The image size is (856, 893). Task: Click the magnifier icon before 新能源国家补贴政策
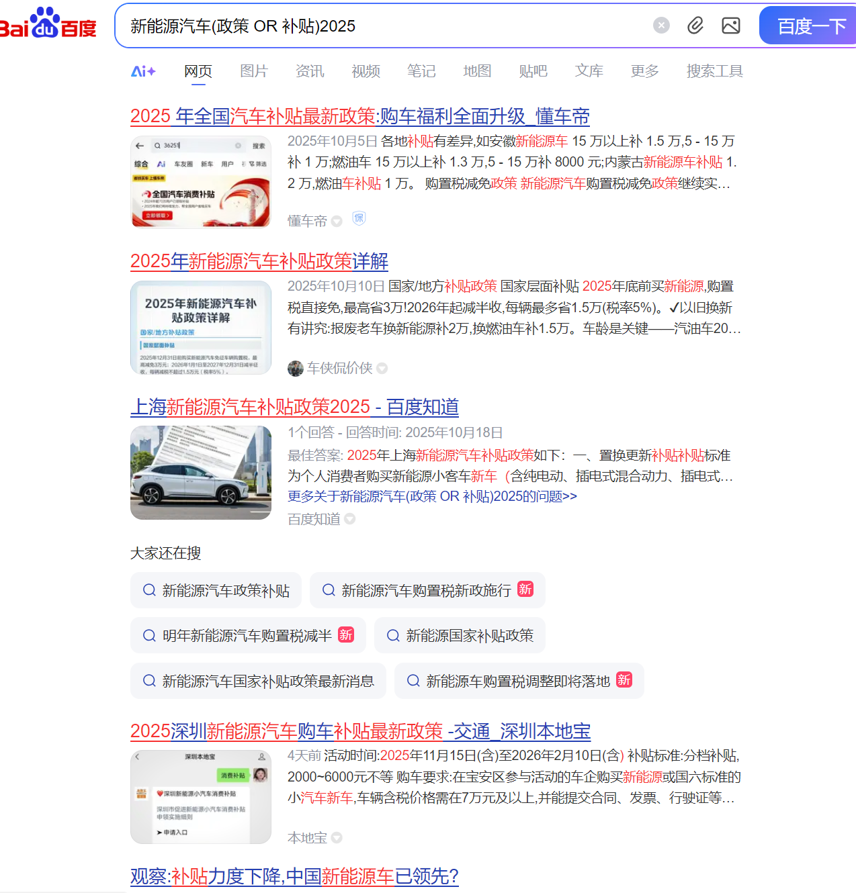pyautogui.click(x=394, y=635)
